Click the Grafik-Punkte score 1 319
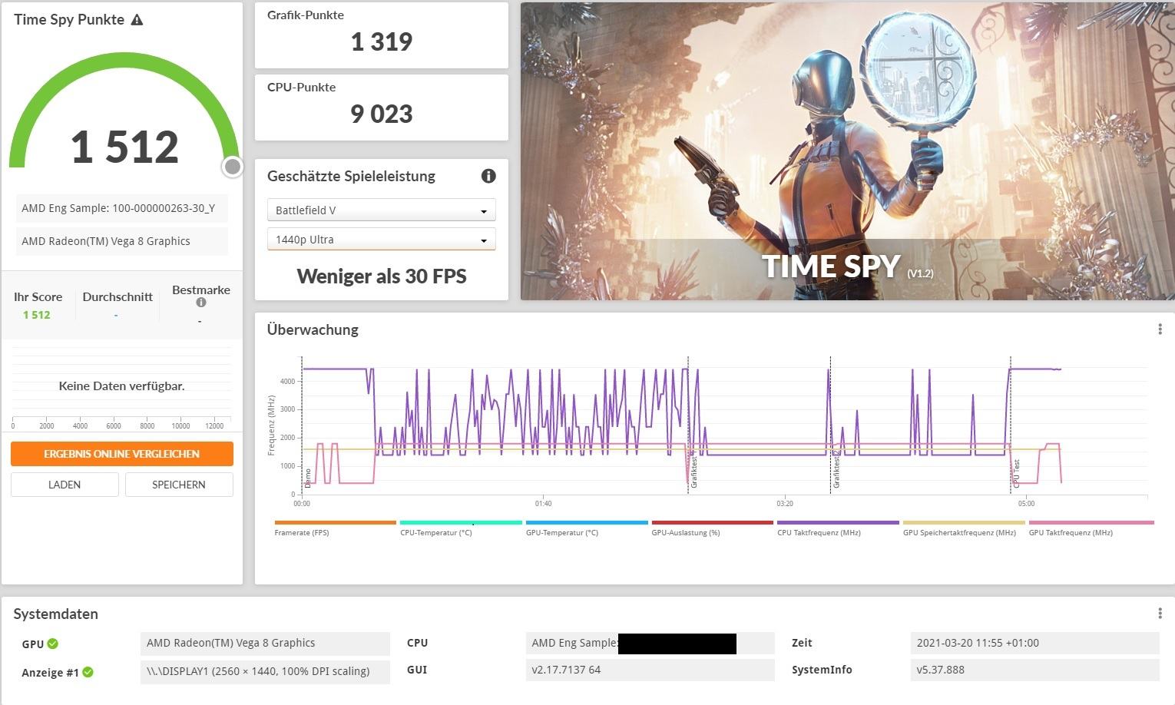Viewport: 1175px width, 705px height. pyautogui.click(x=382, y=41)
